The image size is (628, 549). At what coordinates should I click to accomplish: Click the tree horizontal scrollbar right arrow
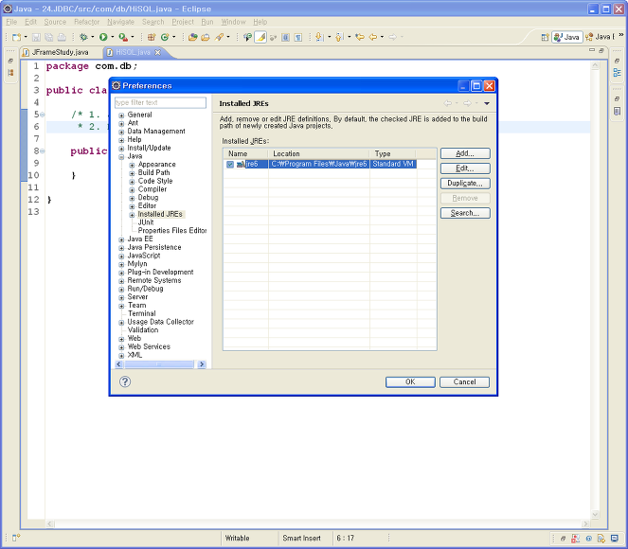coord(202,364)
